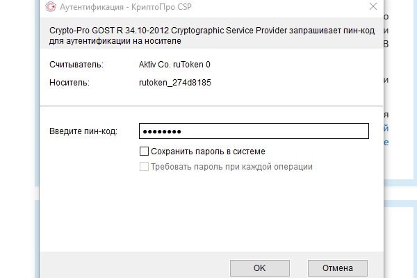The height and width of the screenshot is (278, 417).
Task: Tick the Требовать пароль при каждой операции checkbox
Action: click(144, 167)
